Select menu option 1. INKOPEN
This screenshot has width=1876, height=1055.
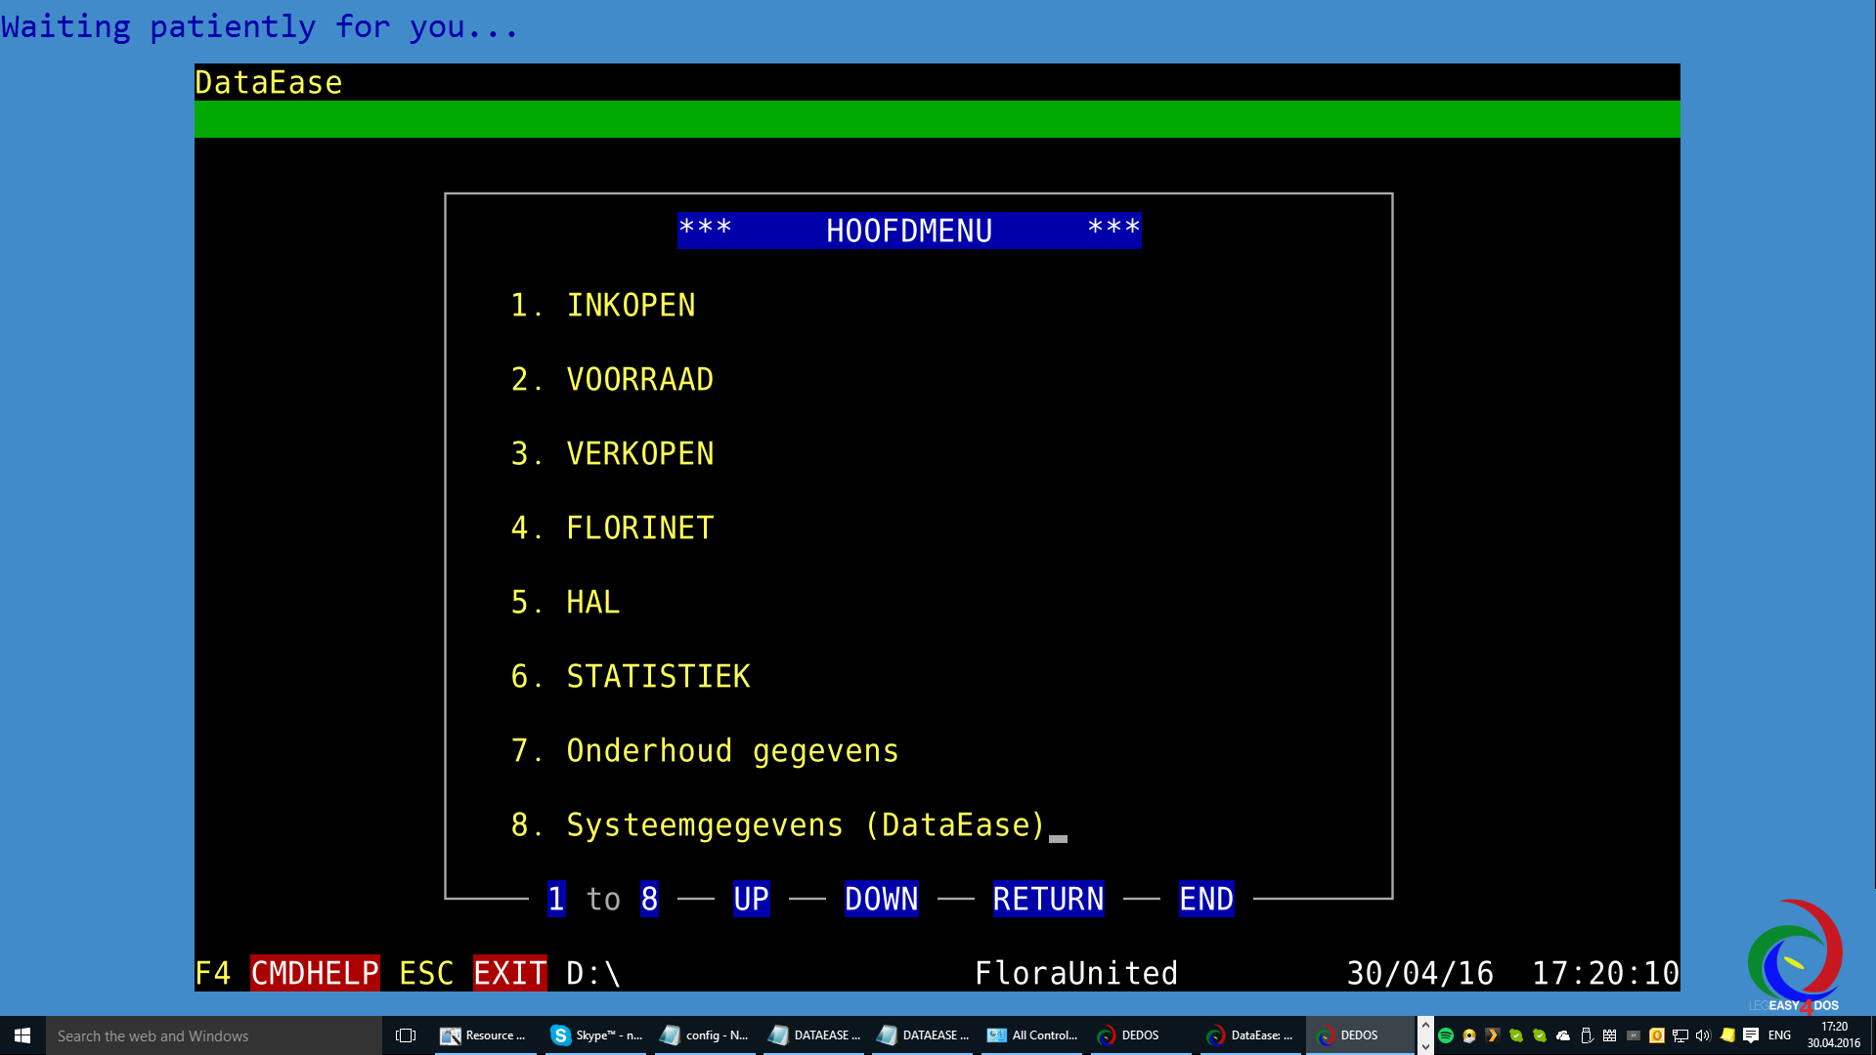[602, 306]
